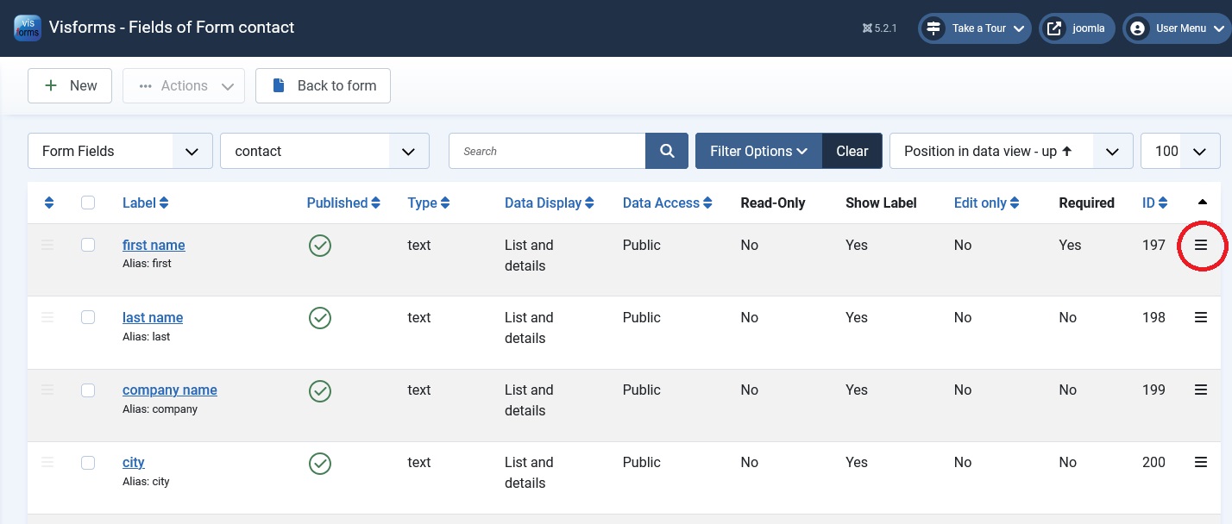Open the company name field link
This screenshot has height=524, width=1232.
tap(170, 390)
